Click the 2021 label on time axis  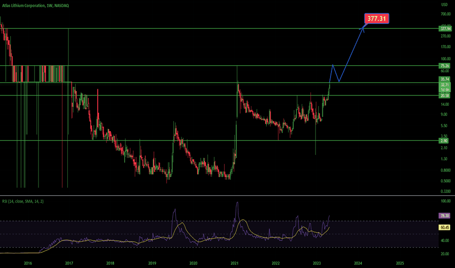click(x=234, y=263)
